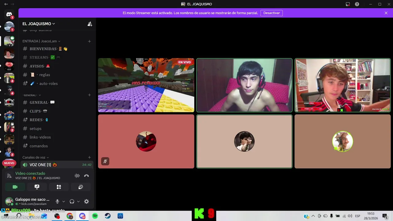
Task: Open the EN VIVO Minecraft stream tile
Action: pos(146,85)
